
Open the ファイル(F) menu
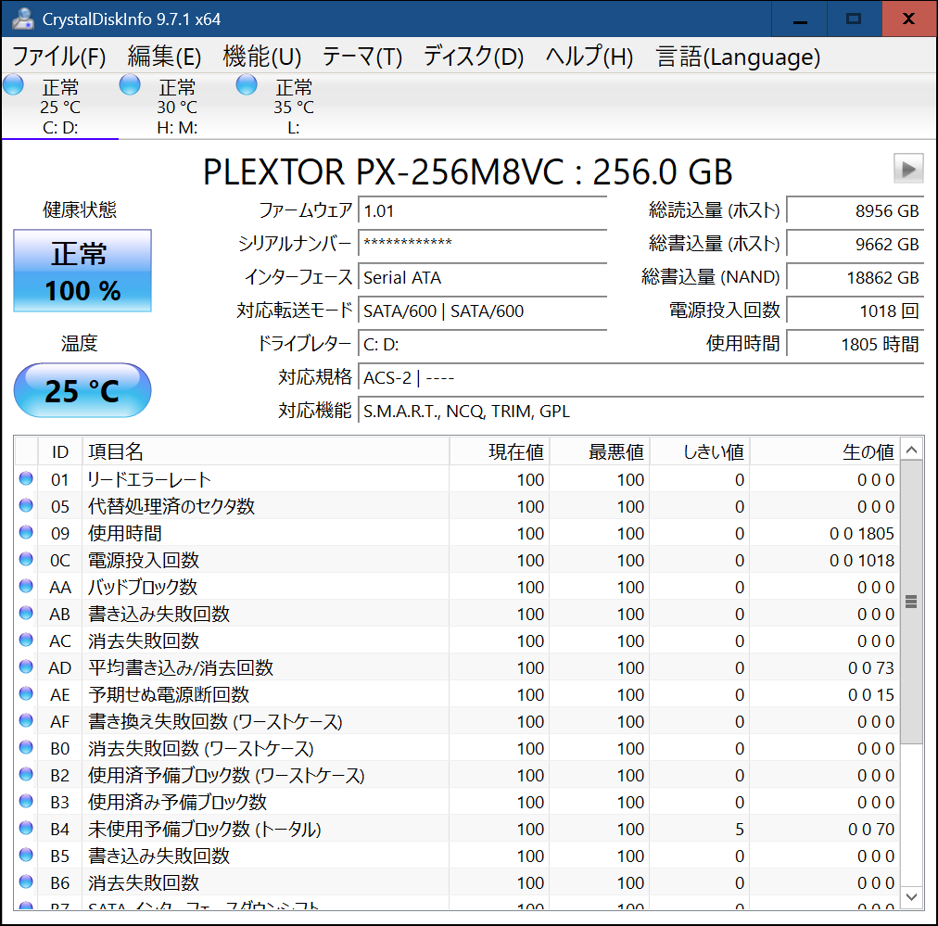(x=58, y=57)
